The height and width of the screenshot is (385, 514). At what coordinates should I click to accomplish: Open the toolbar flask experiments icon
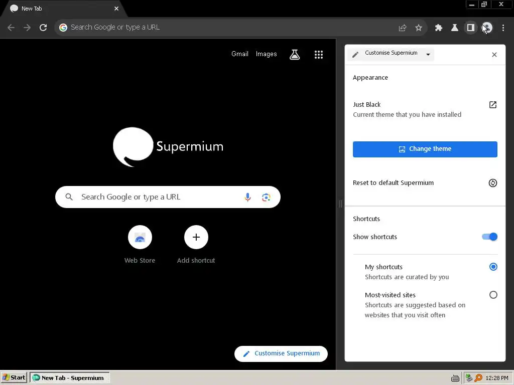point(455,28)
